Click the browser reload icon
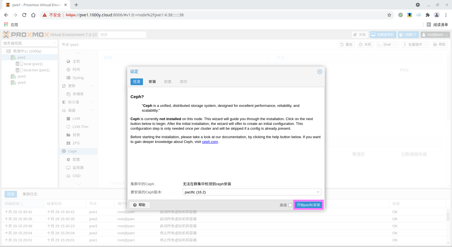The width and height of the screenshot is (452, 247). coord(24,15)
